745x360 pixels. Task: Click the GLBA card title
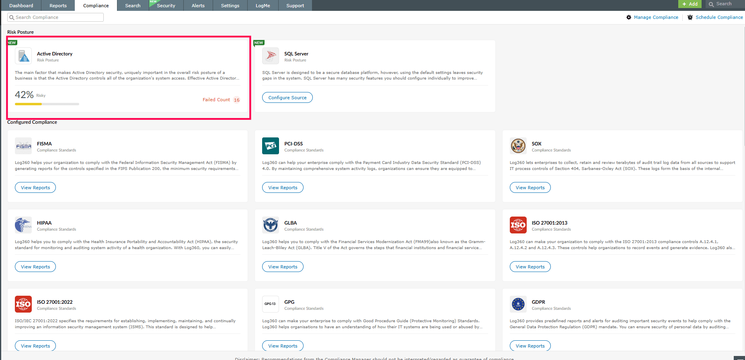(290, 223)
